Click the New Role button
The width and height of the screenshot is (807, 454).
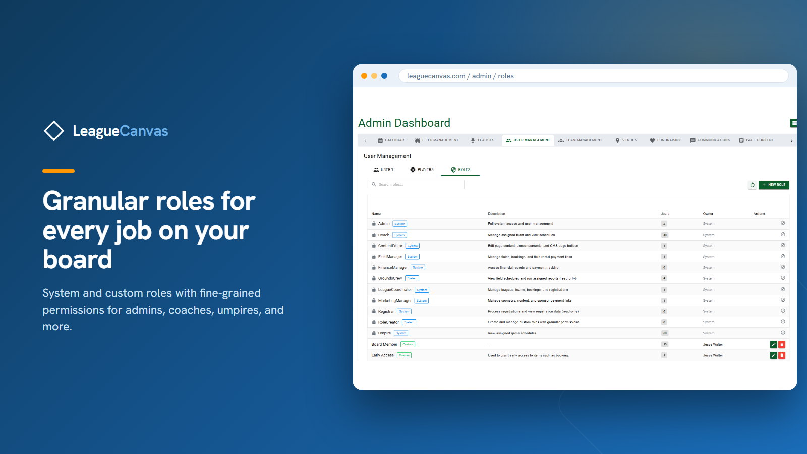[774, 185]
